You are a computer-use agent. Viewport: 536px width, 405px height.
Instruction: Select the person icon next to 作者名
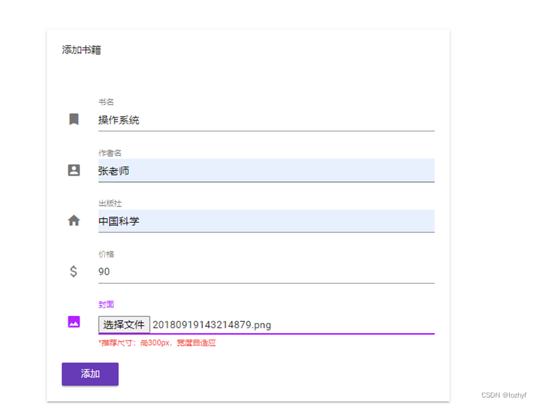pyautogui.click(x=74, y=170)
